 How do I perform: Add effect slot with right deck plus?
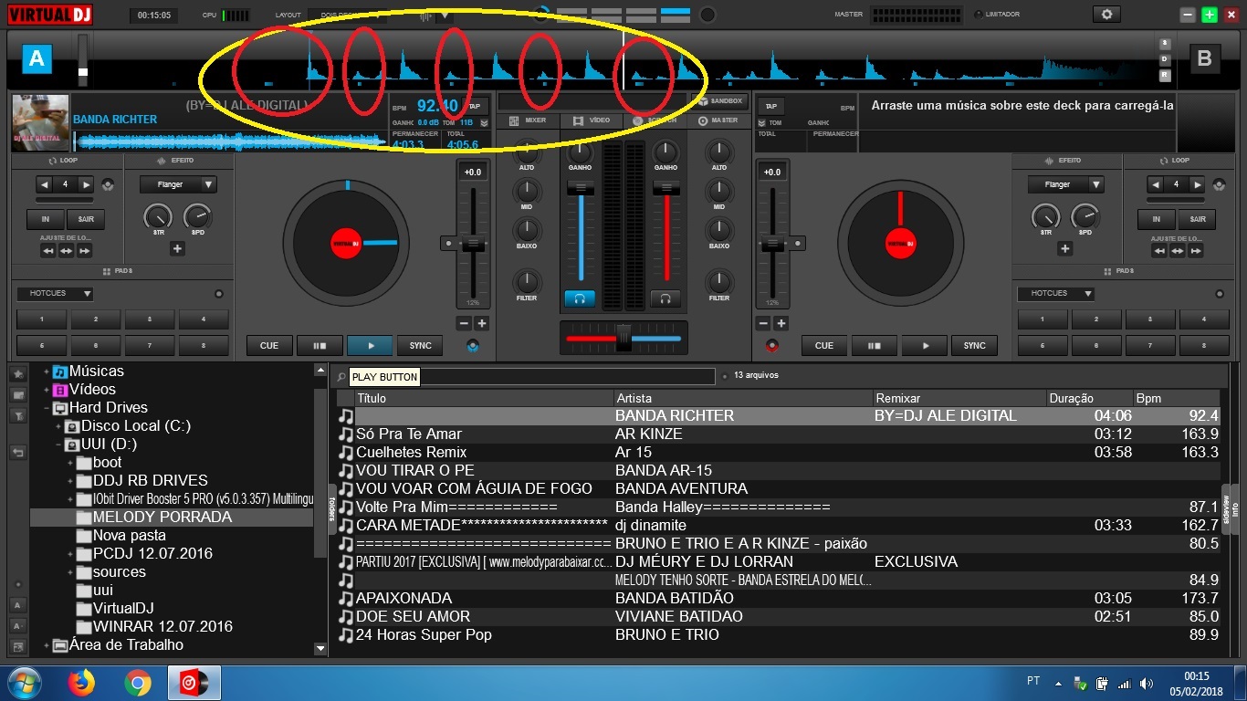[1064, 248]
